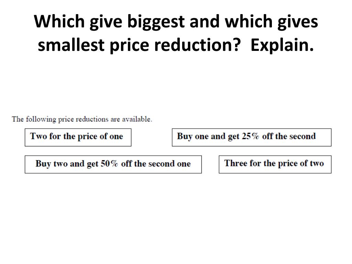Click the word 'Three' in the bottom-right offer
The height and width of the screenshot is (264, 352).
pyautogui.click(x=236, y=163)
